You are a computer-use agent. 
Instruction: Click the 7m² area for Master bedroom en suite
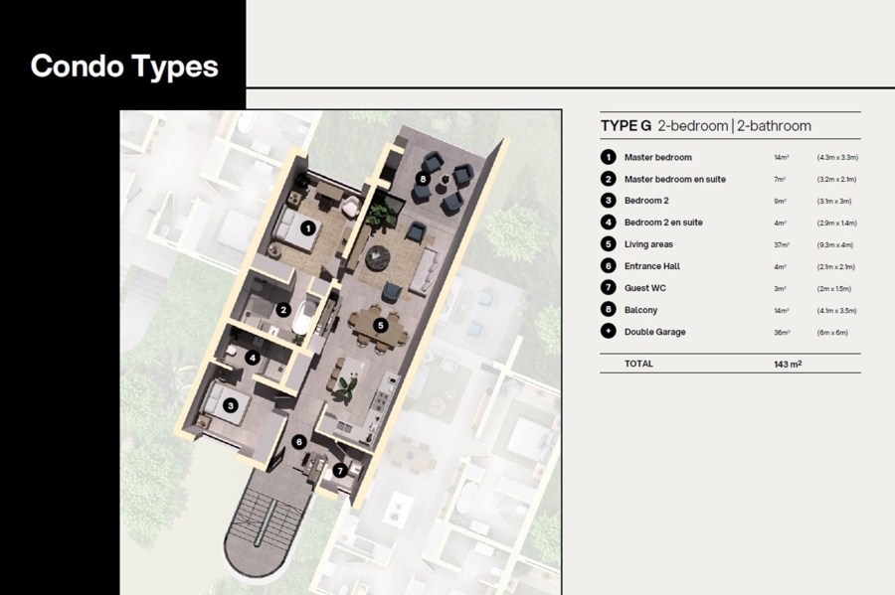click(780, 180)
